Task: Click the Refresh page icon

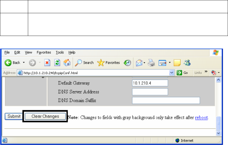Action: [57, 63]
